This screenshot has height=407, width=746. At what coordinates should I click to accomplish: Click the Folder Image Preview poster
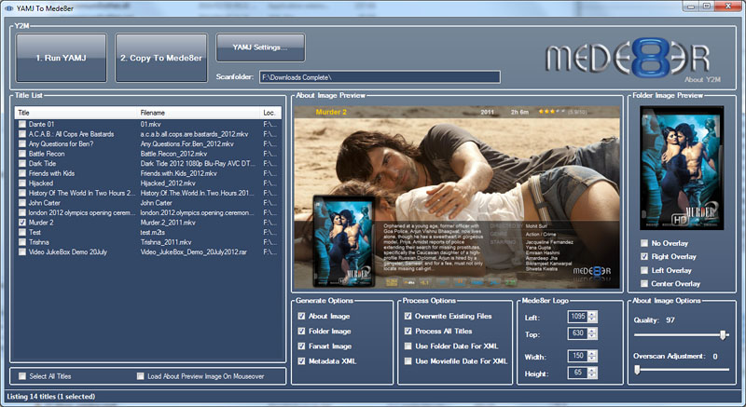pos(682,169)
